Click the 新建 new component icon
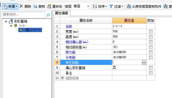 [x=5, y=6]
